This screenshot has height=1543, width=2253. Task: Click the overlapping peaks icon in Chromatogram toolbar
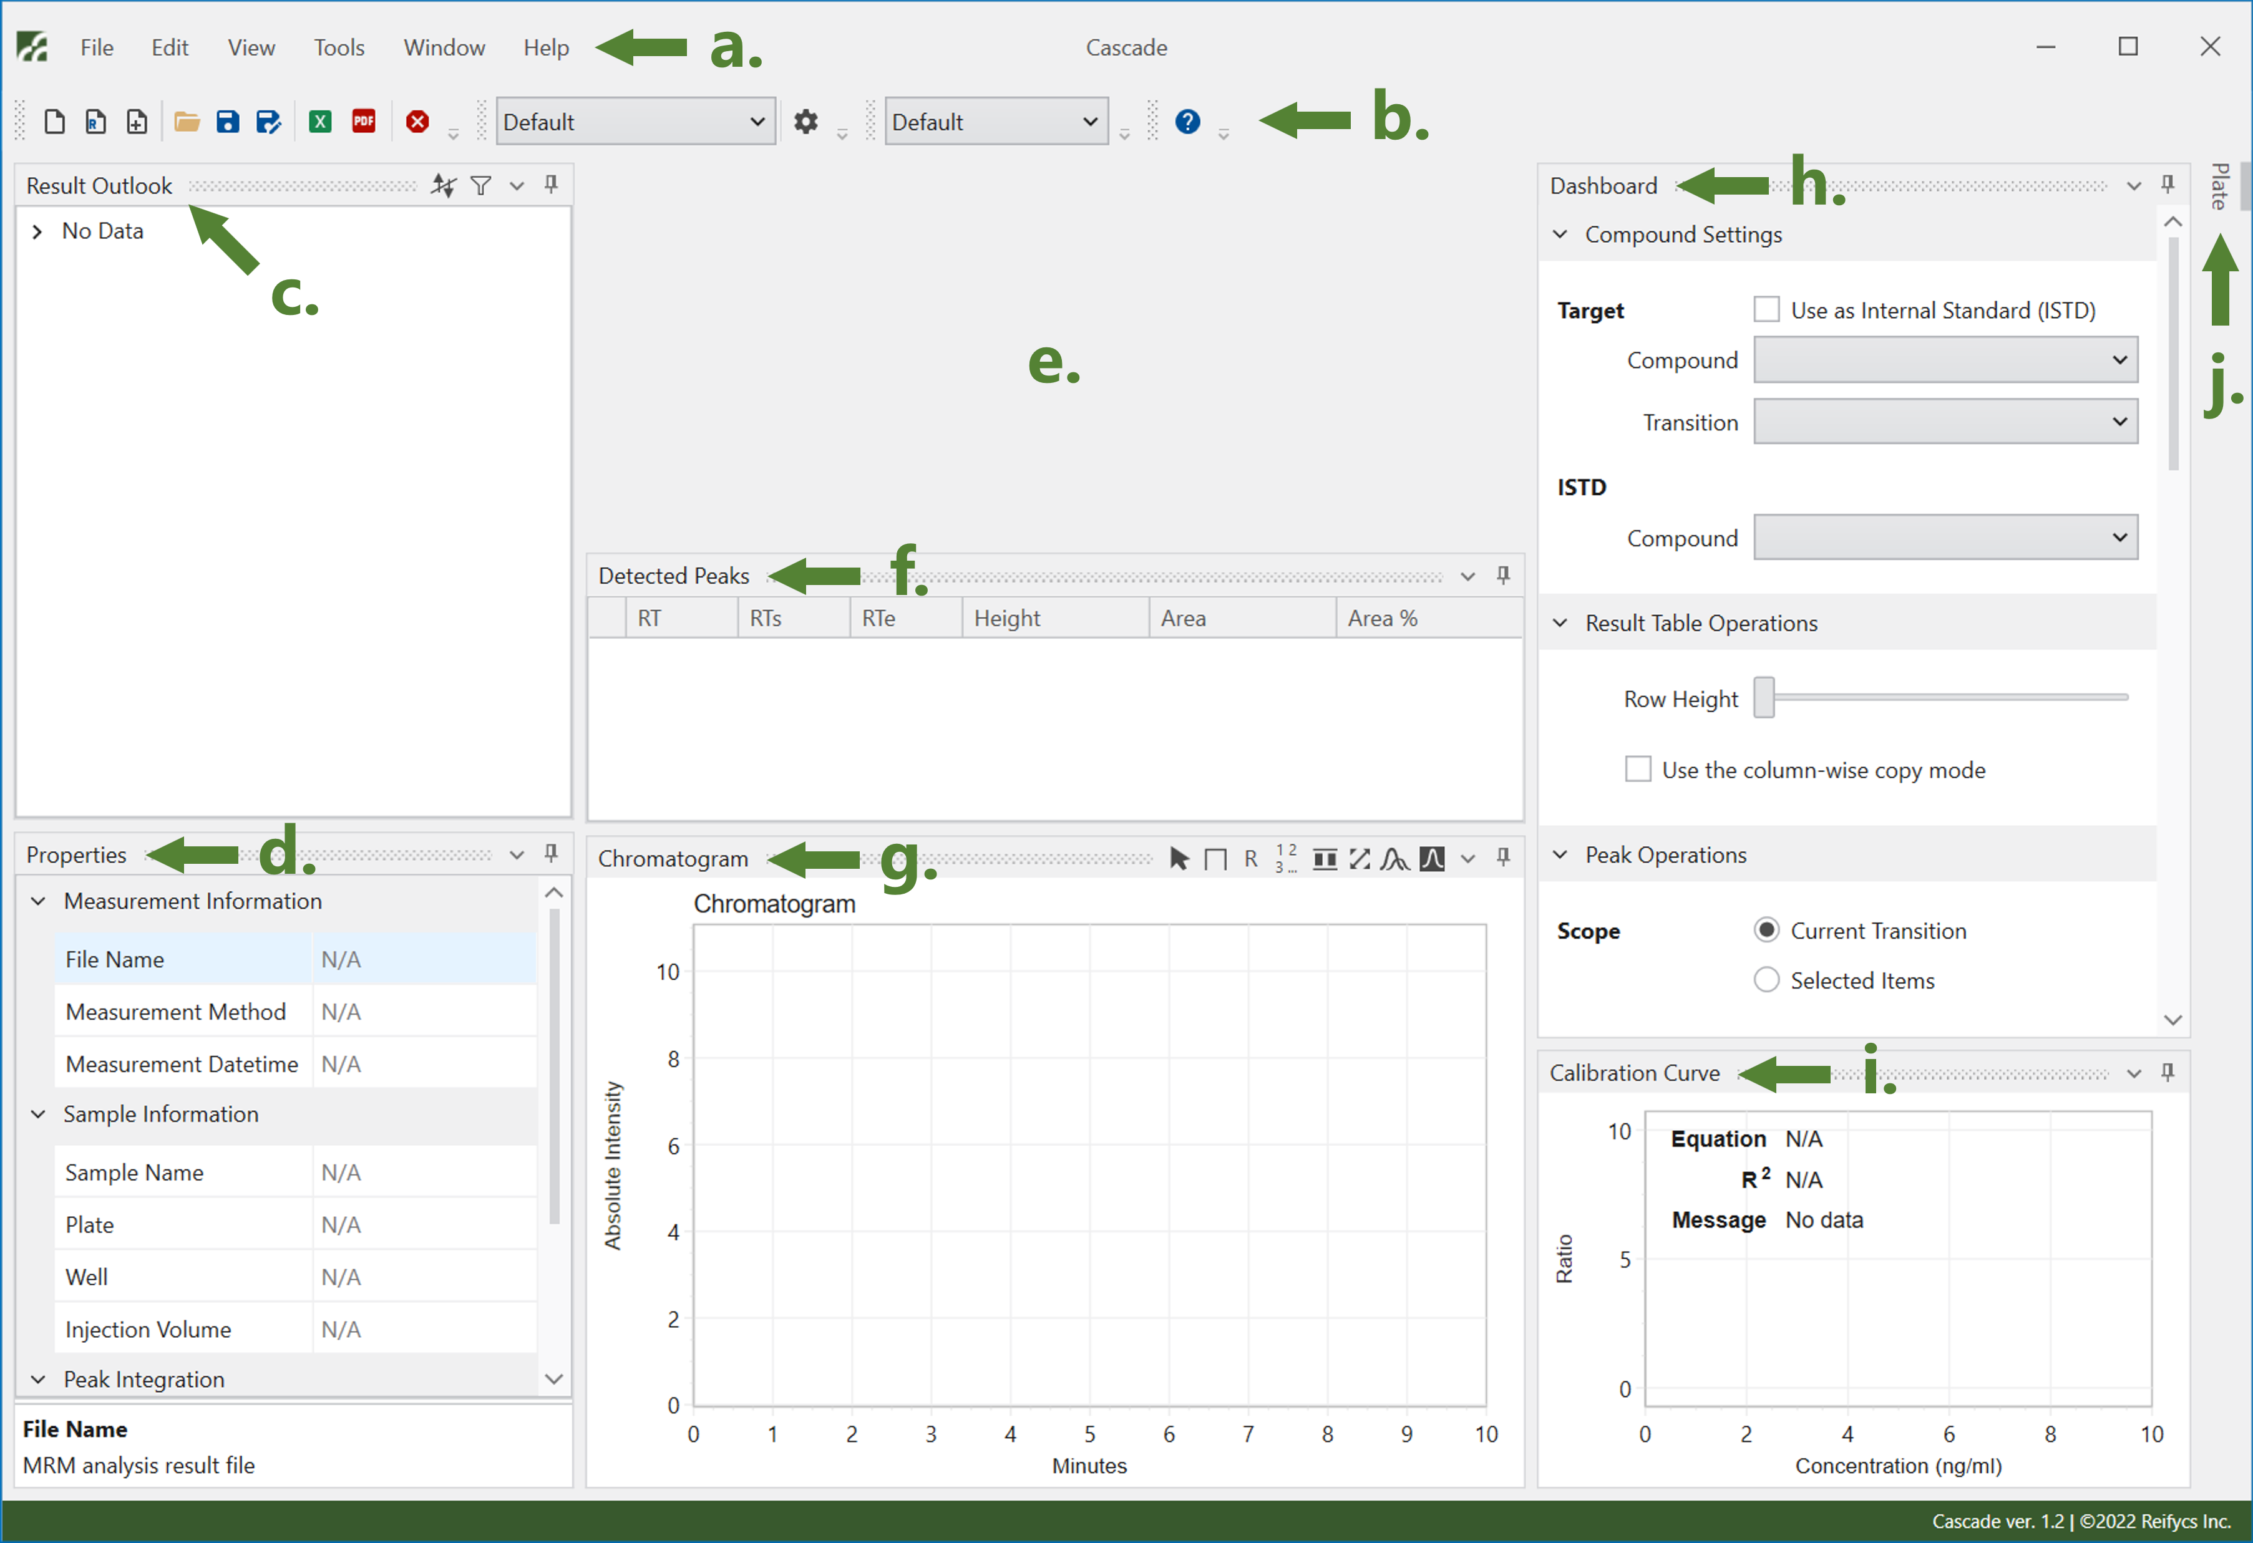(x=1394, y=859)
